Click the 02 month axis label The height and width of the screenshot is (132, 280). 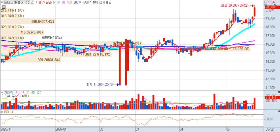101,129
